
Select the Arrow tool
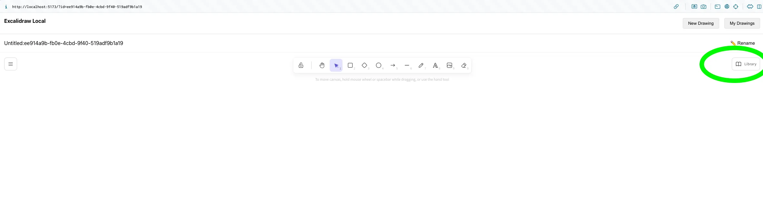[x=393, y=65]
